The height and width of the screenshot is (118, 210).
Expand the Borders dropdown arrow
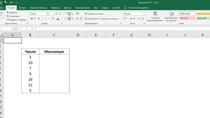pyautogui.click(x=48, y=19)
